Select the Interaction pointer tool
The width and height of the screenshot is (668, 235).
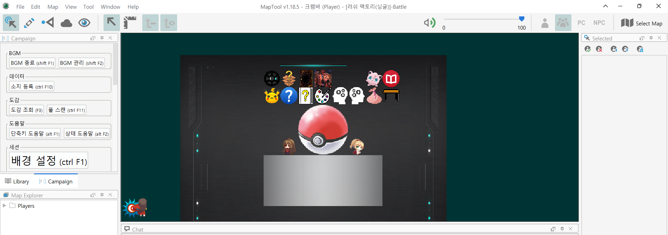(11, 23)
